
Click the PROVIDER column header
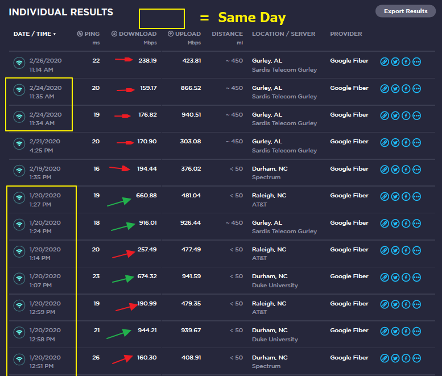tap(346, 34)
